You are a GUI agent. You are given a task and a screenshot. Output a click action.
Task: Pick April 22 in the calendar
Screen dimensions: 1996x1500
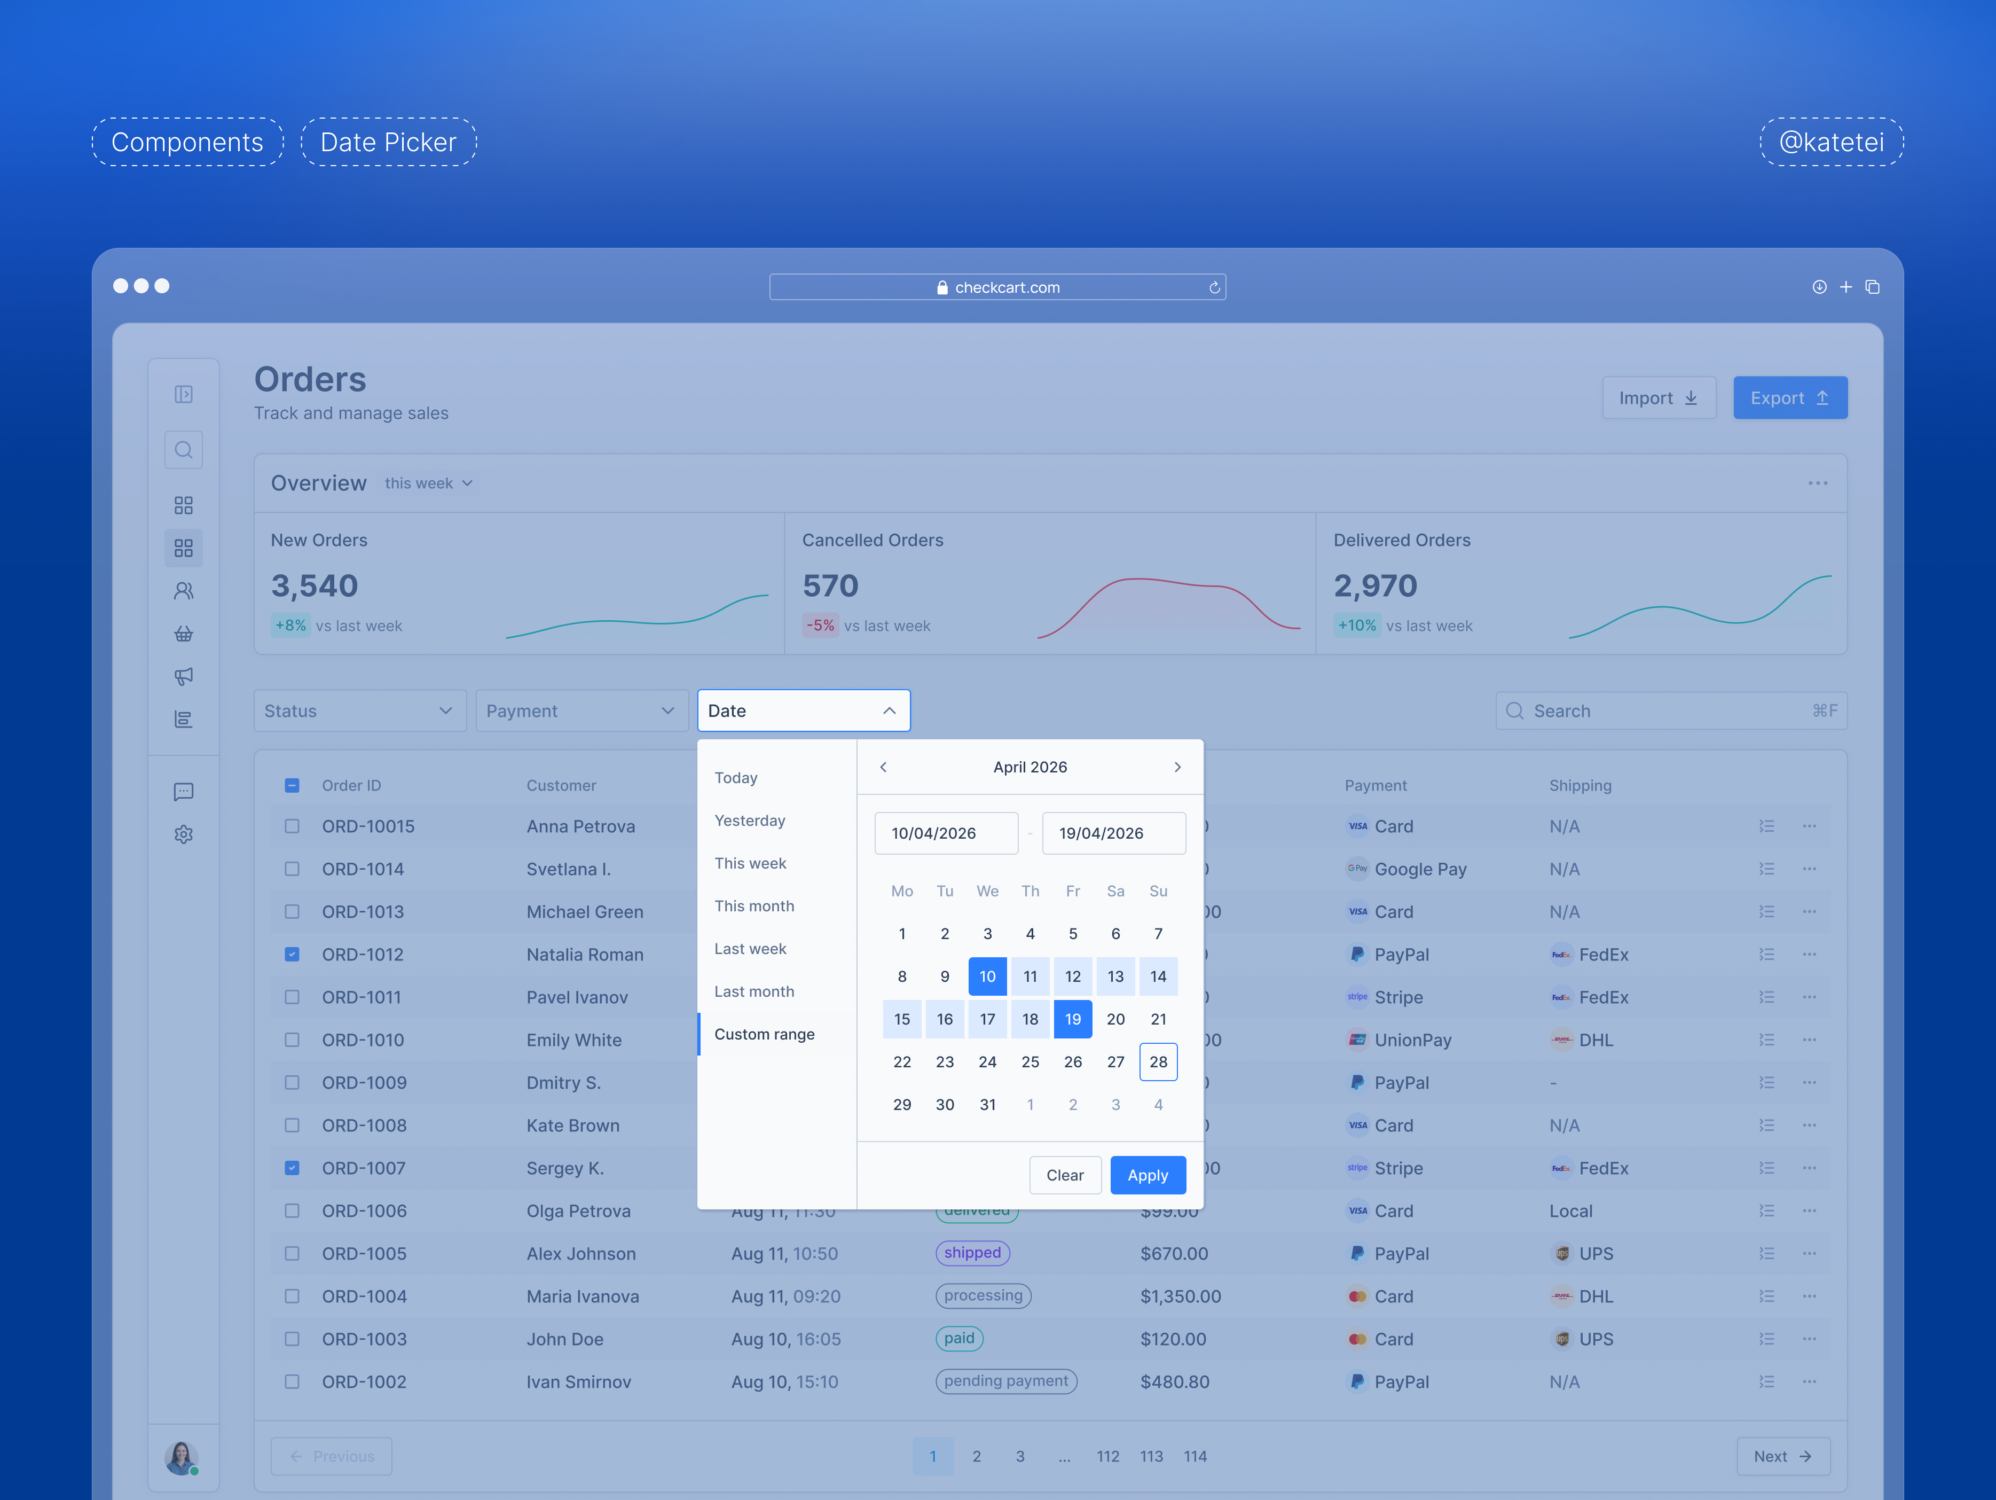[x=901, y=1062]
